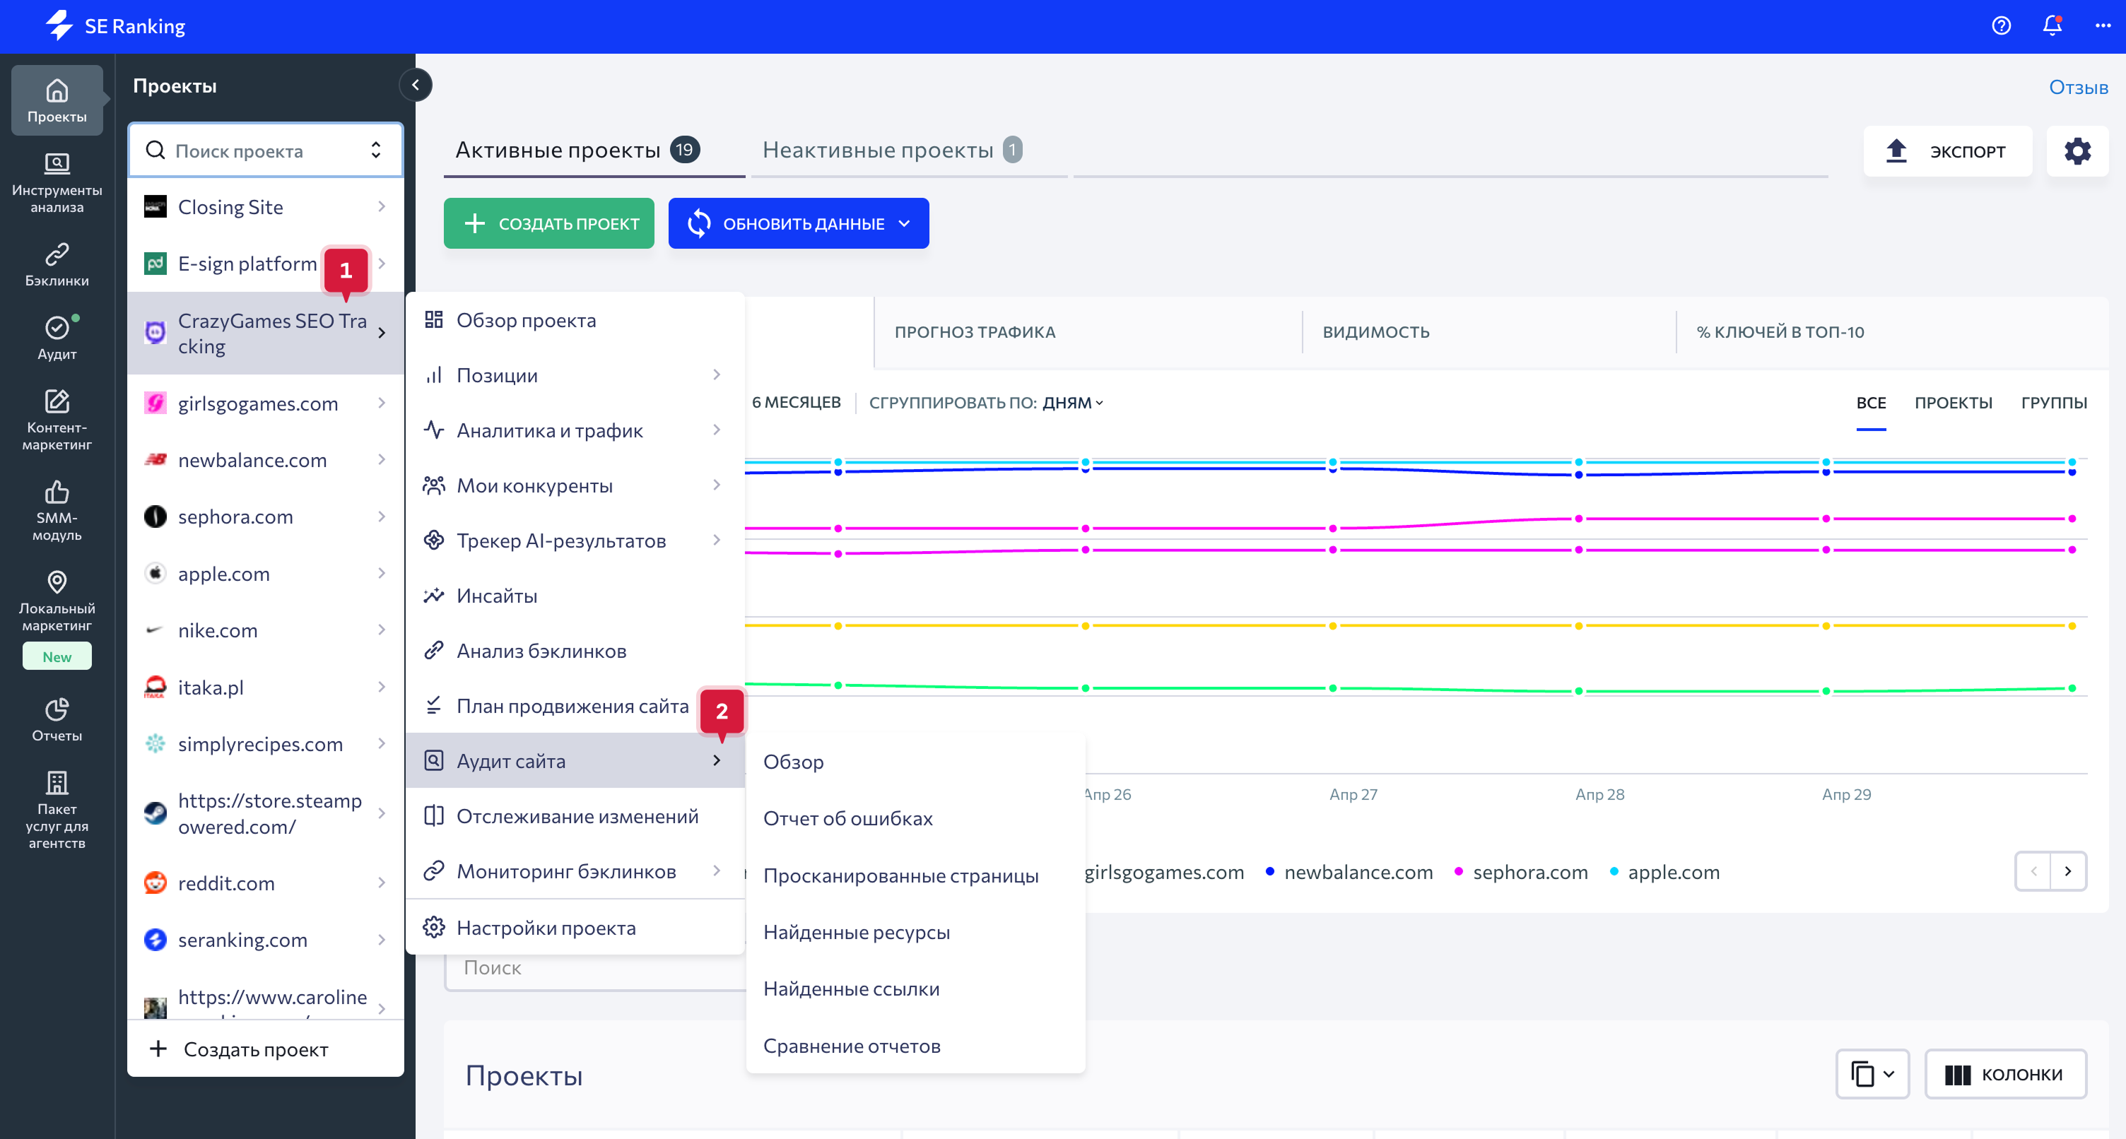Viewport: 2126px width, 1139px height.
Task: Open Локальный маркетинг in sidebar
Action: coord(57,601)
